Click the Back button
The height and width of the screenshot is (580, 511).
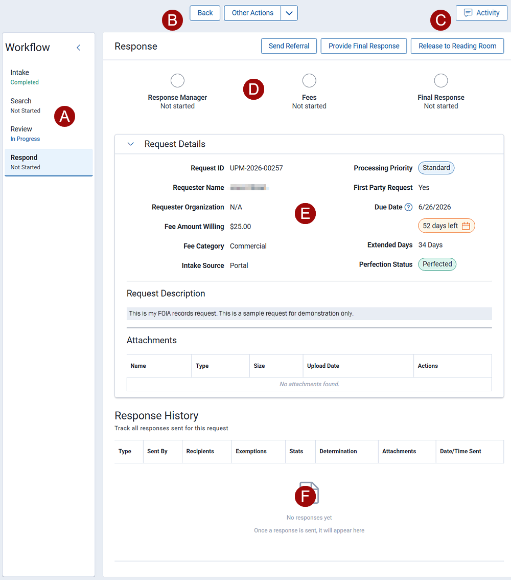[205, 13]
